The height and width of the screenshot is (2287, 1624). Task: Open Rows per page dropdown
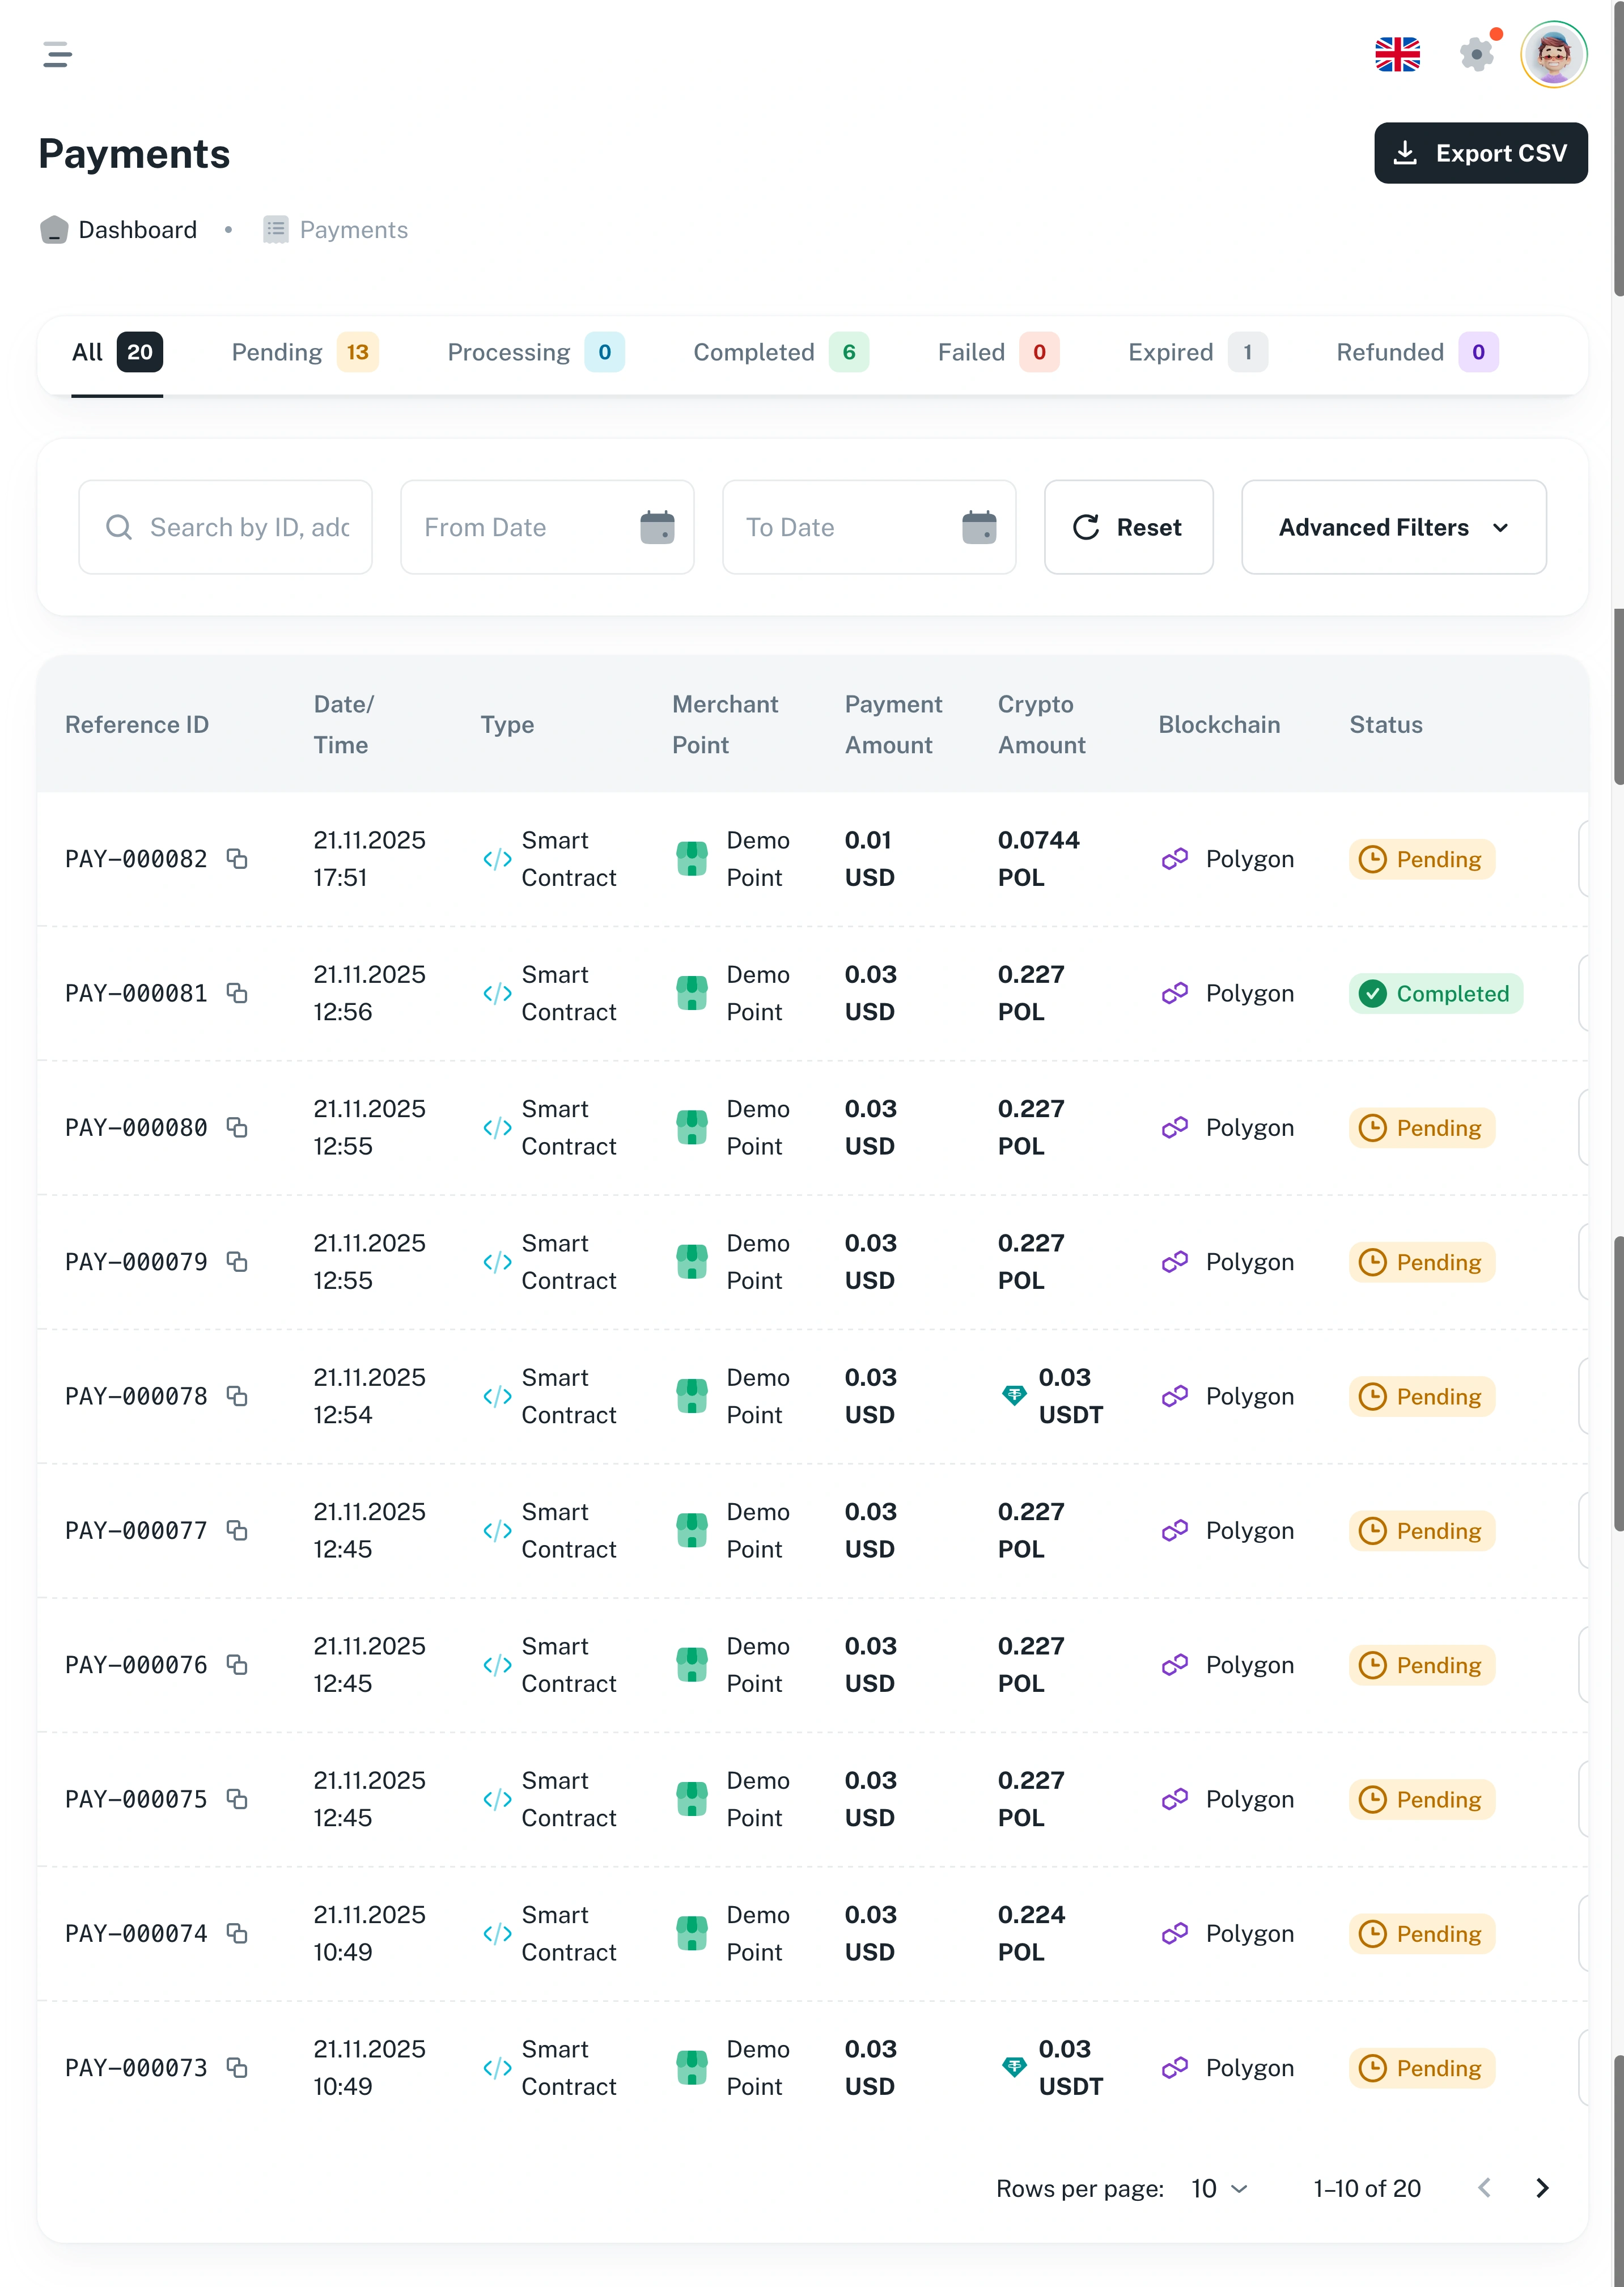[1219, 2189]
